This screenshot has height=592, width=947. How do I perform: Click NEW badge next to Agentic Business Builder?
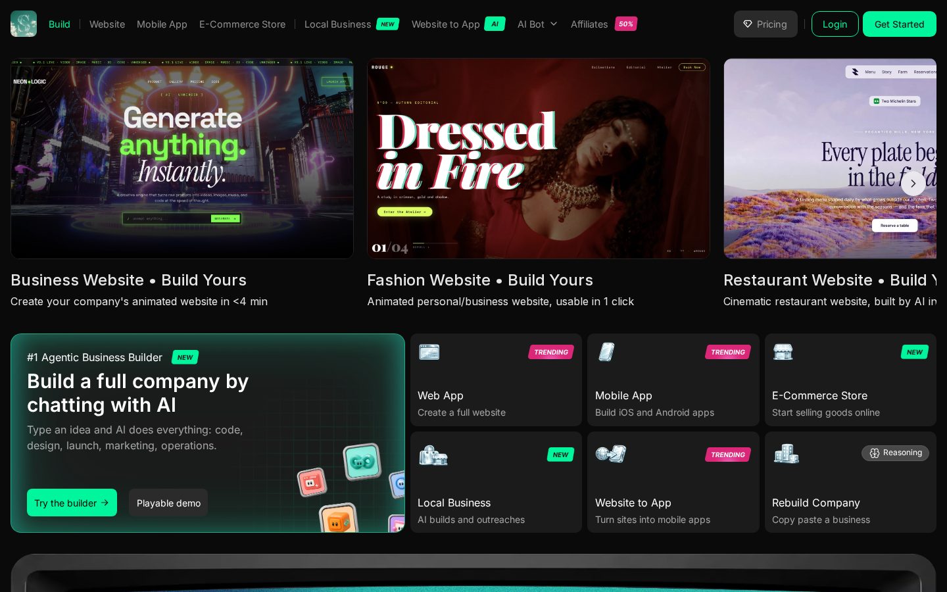185,357
